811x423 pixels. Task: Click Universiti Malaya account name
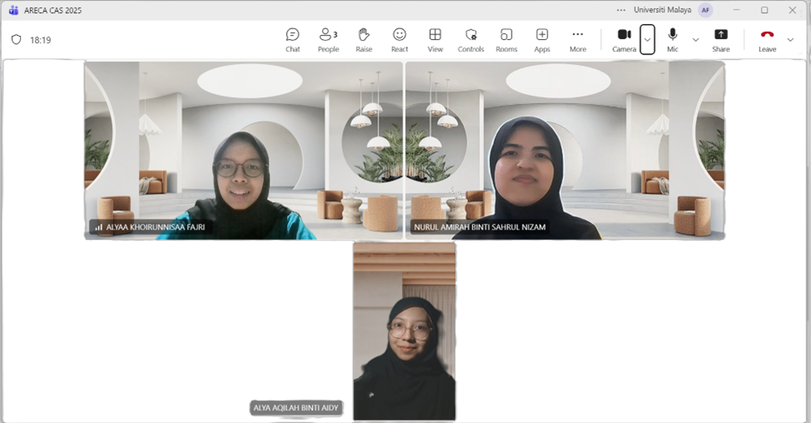(663, 10)
